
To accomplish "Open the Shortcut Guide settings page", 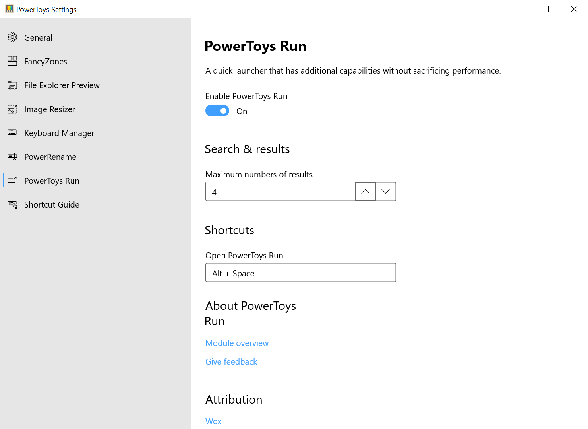I will (52, 204).
